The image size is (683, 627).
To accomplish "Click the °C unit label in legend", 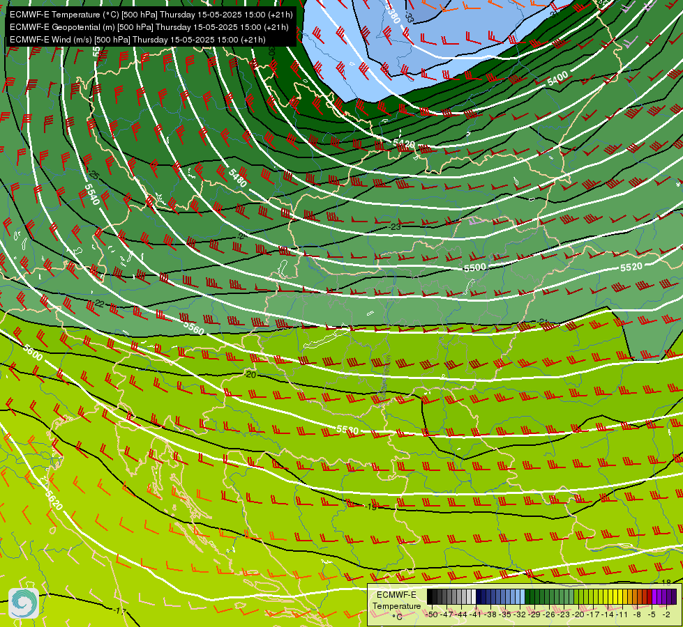I will [x=397, y=617].
